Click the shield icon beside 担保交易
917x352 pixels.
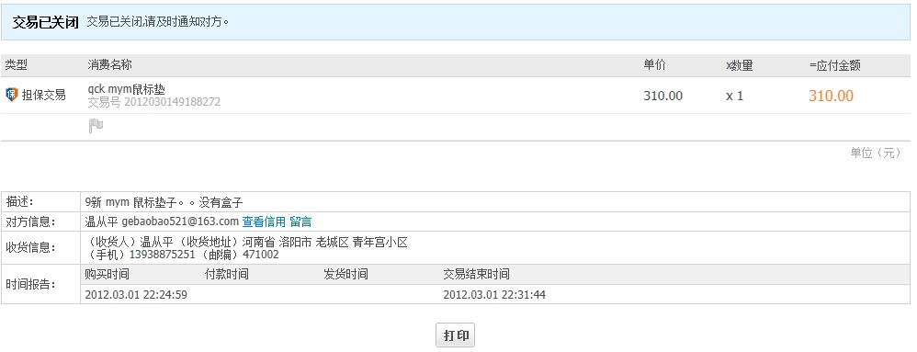tap(12, 95)
